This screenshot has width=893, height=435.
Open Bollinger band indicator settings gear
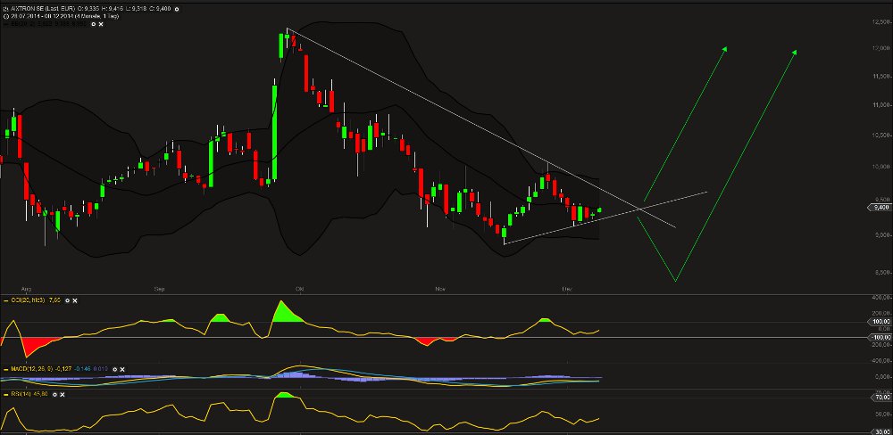(94, 24)
